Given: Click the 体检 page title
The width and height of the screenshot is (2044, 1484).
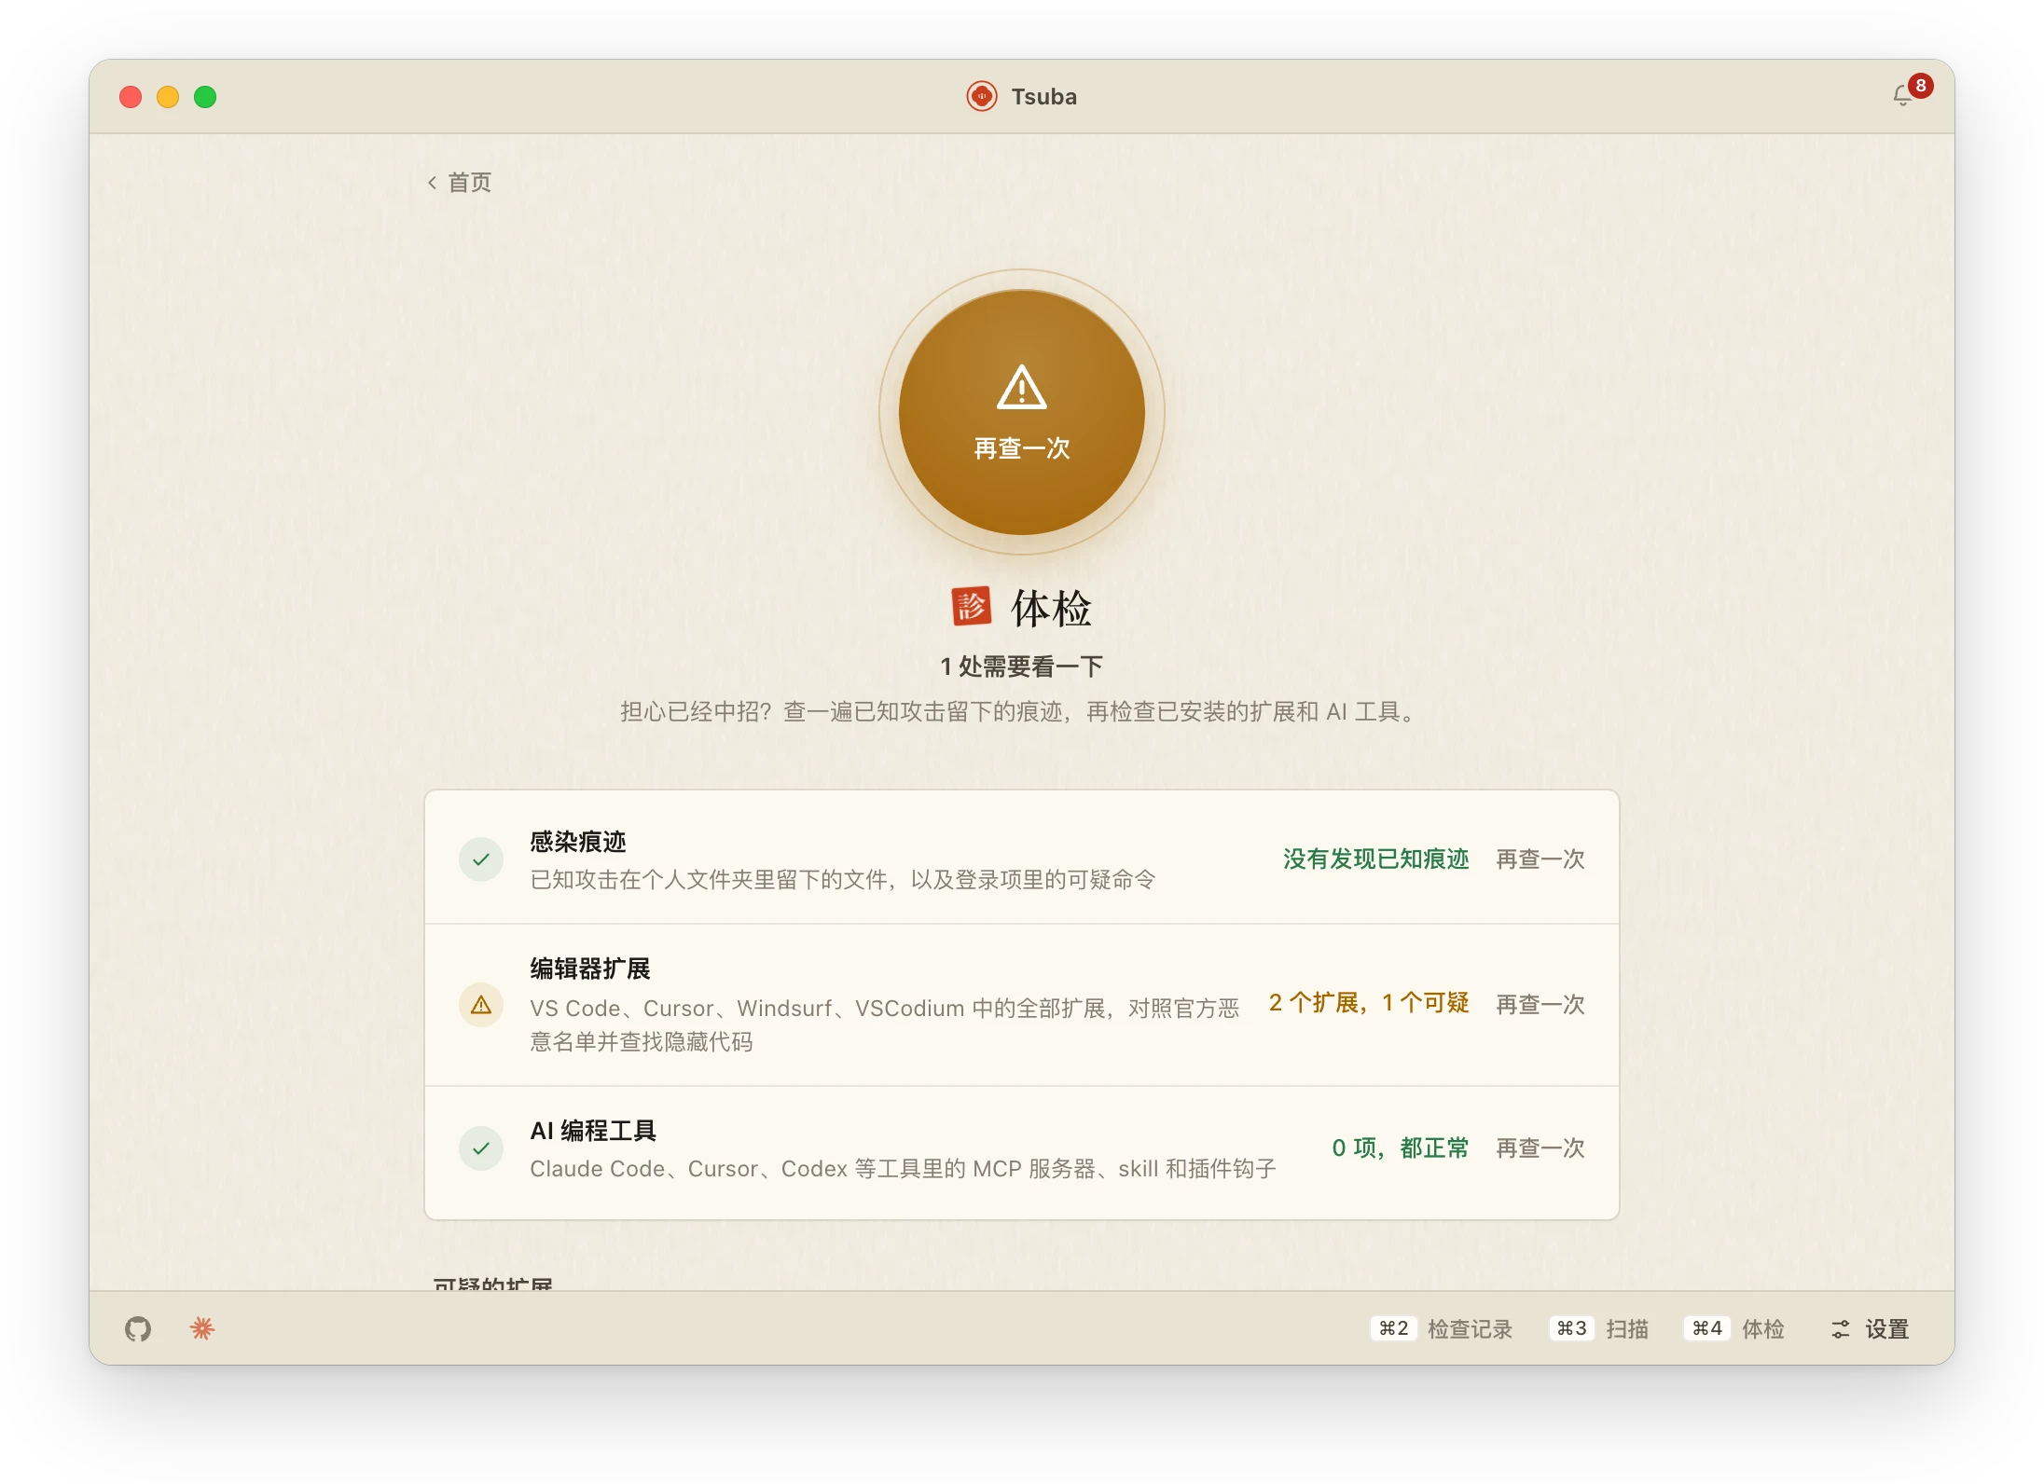Looking at the screenshot, I should [x=1051, y=608].
